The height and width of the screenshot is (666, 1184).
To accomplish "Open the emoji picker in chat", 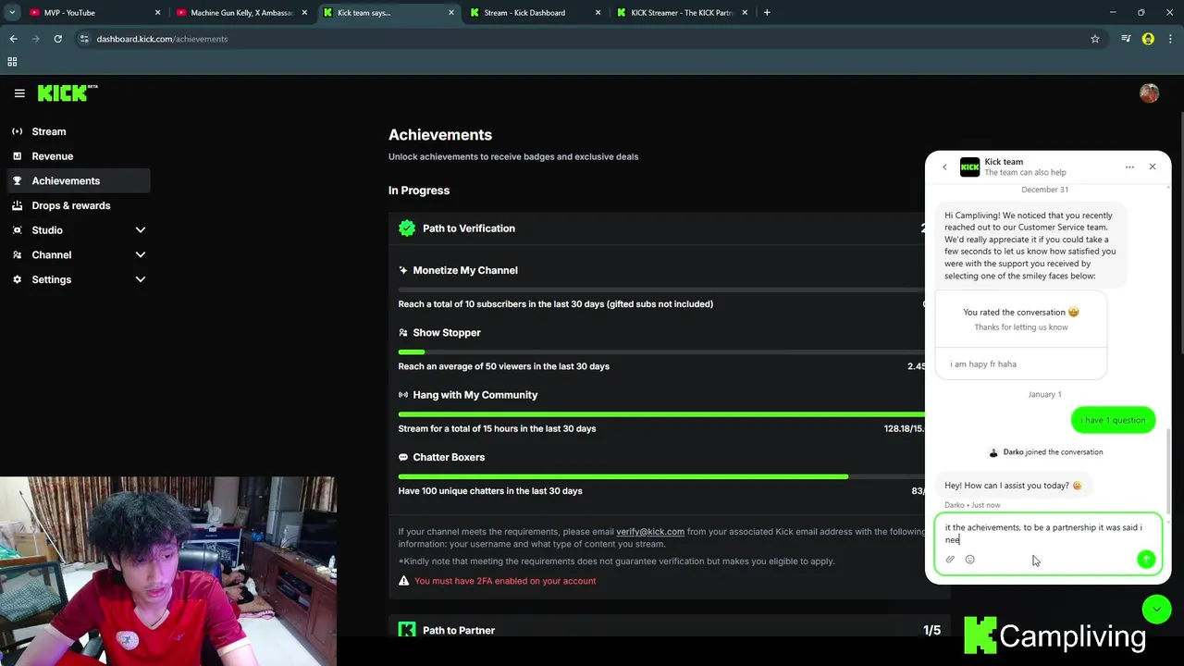I will tap(969, 560).
